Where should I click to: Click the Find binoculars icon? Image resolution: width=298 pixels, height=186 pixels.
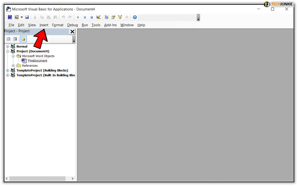click(x=55, y=17)
